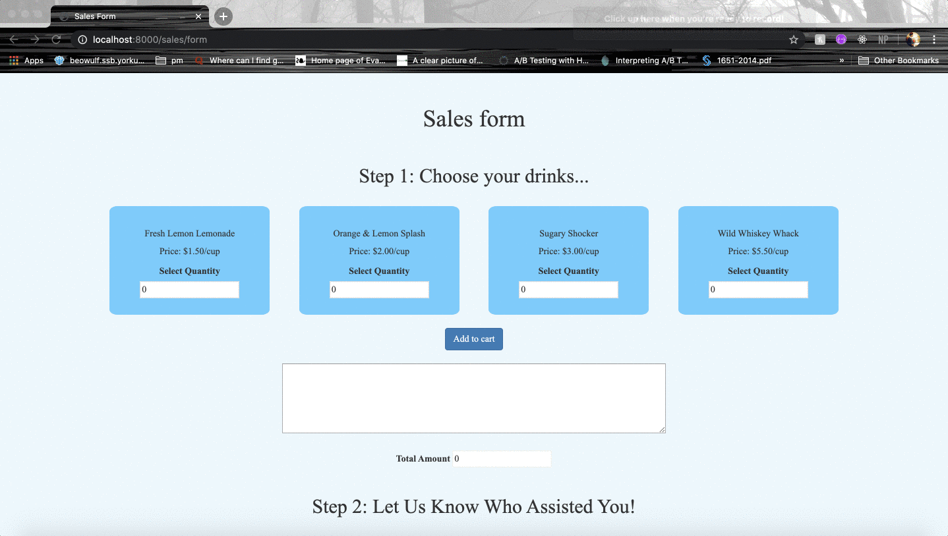Click inside the empty cart text area
The height and width of the screenshot is (536, 948).
point(474,398)
